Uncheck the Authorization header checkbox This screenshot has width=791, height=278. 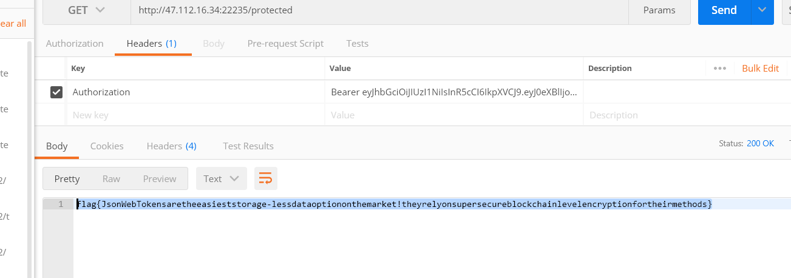pyautogui.click(x=56, y=92)
